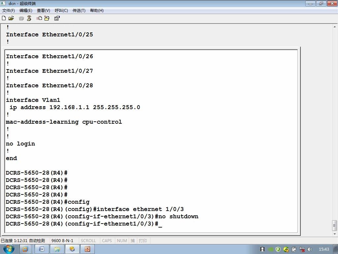Screen dimensions: 338x254
Task: Click the line 'Interface Ethernet1/0/28'
Action: pyautogui.click(x=50, y=85)
